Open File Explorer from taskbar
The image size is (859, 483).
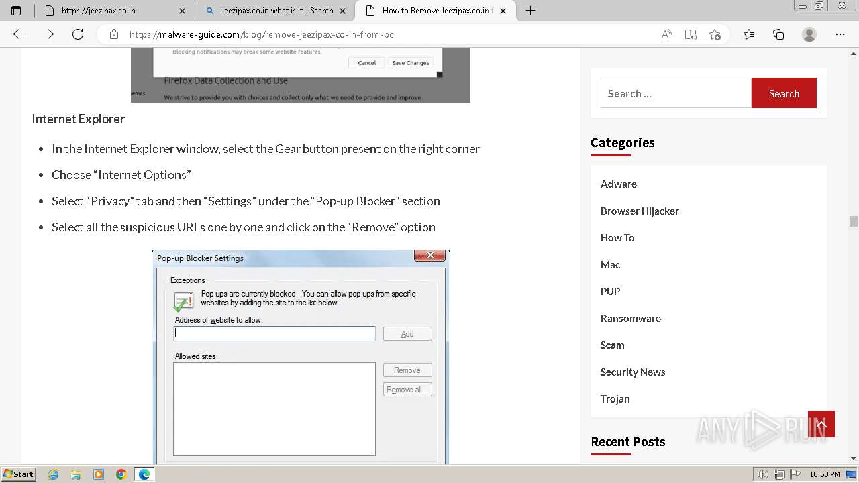[76, 474]
